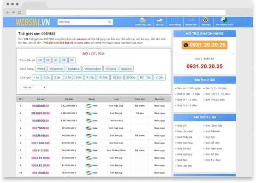Open Sim Lặp kép category link
Screen dimensions: 256x183
point(185,166)
